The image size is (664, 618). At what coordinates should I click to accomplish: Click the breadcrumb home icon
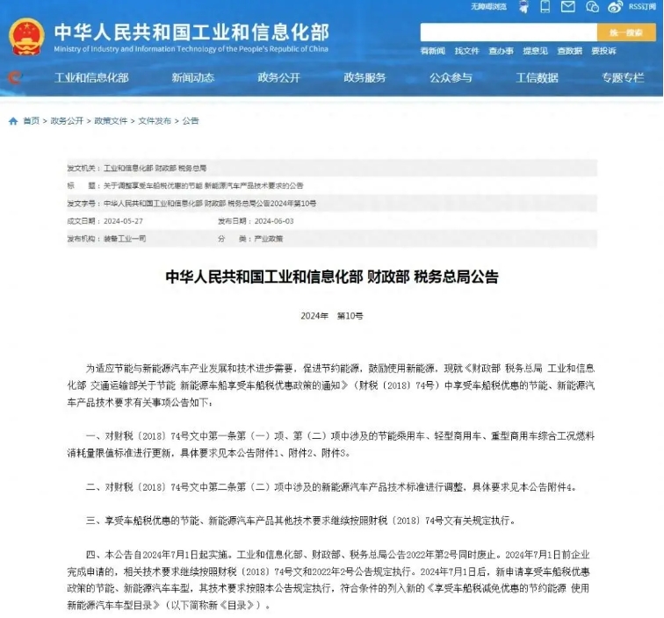(13, 121)
